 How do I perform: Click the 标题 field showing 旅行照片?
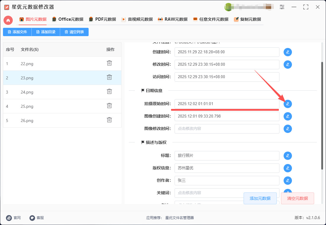pyautogui.click(x=227, y=156)
